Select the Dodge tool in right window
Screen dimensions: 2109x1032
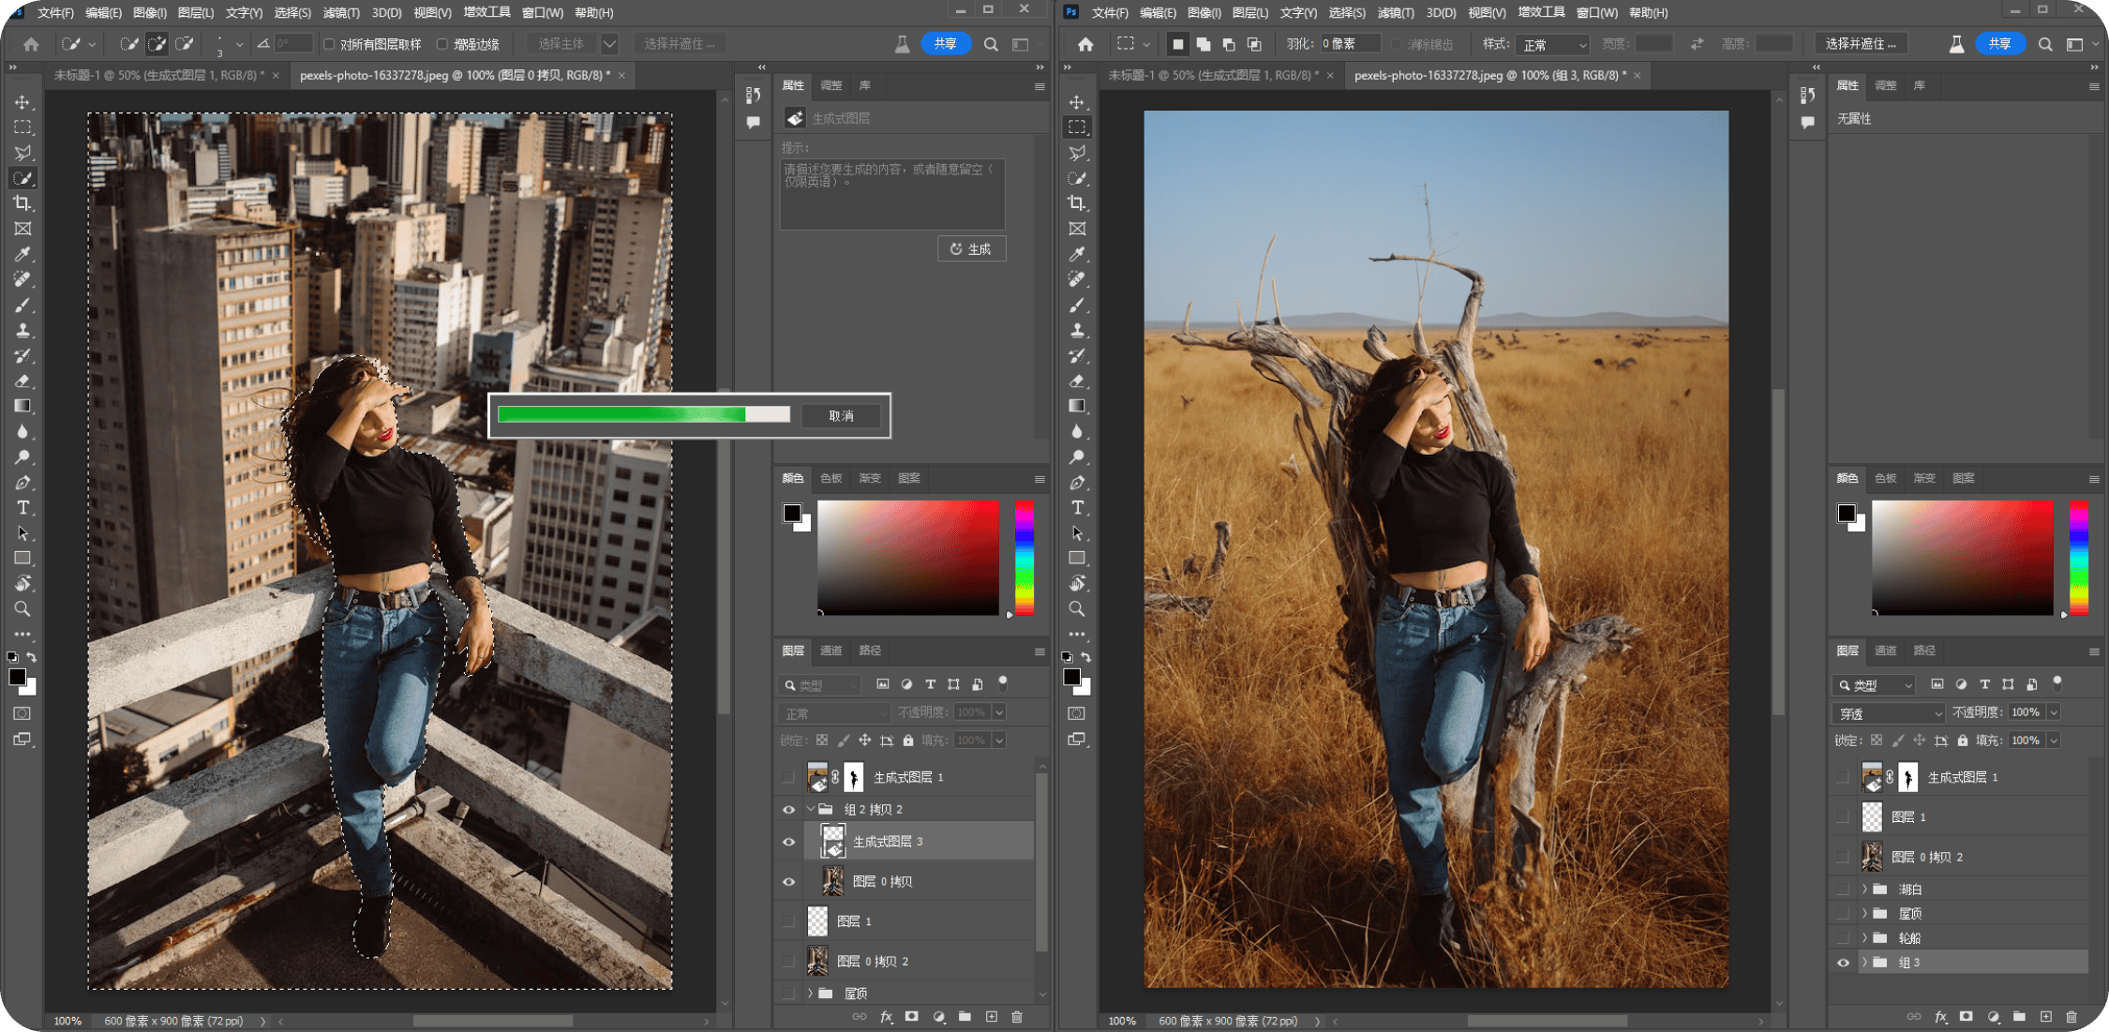coord(1077,457)
